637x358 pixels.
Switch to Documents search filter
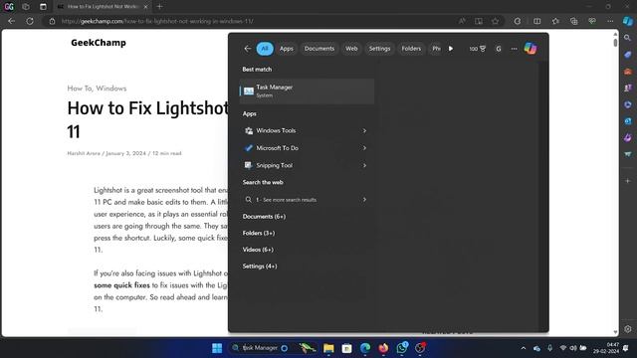pos(319,49)
